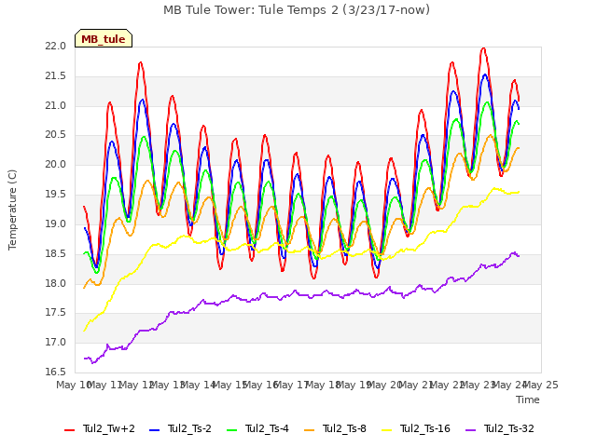Select the Tul2_Ts-32 legend label
The width and height of the screenshot is (597, 447).
509,428
